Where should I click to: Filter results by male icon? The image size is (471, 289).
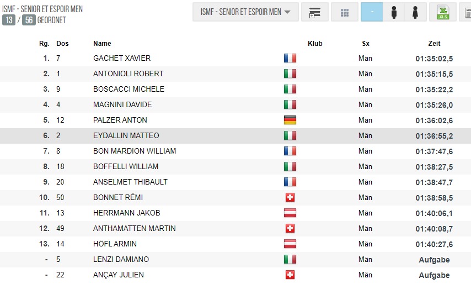tap(394, 12)
